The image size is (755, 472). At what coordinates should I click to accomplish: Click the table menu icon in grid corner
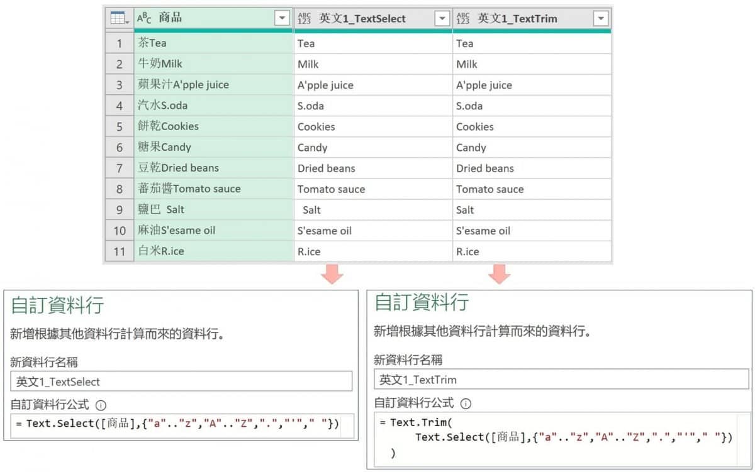[x=119, y=18]
